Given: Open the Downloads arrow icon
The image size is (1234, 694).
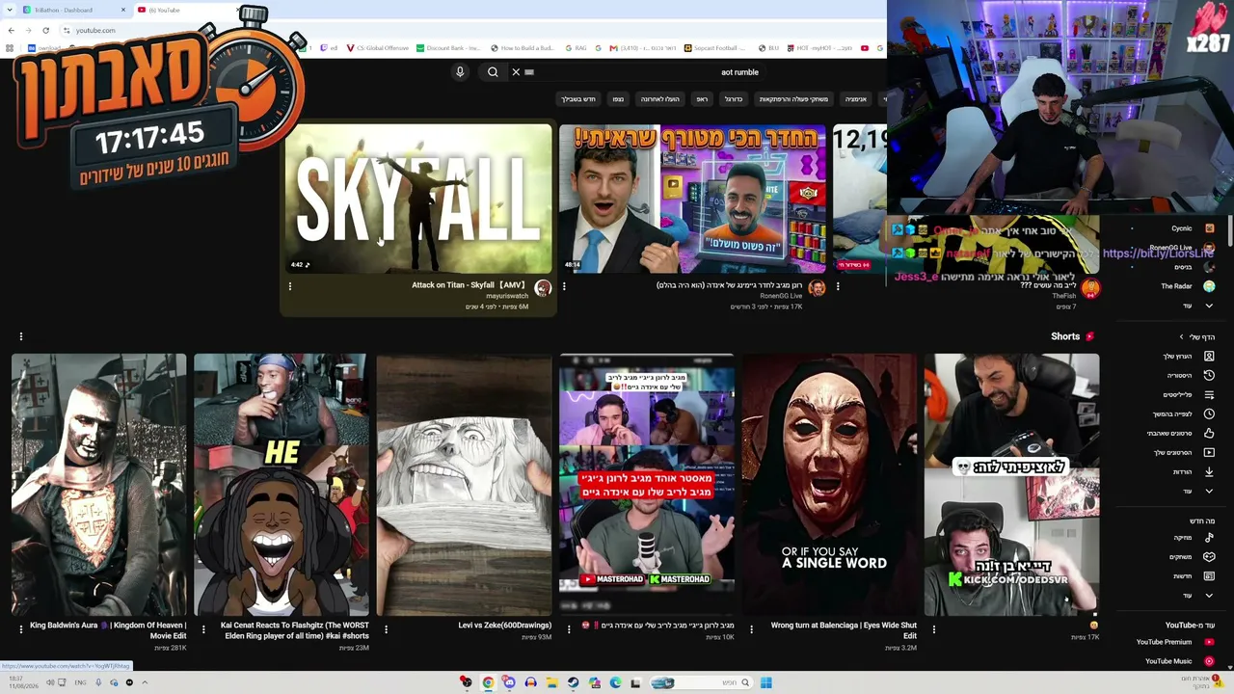Looking at the screenshot, I should pos(1209,471).
